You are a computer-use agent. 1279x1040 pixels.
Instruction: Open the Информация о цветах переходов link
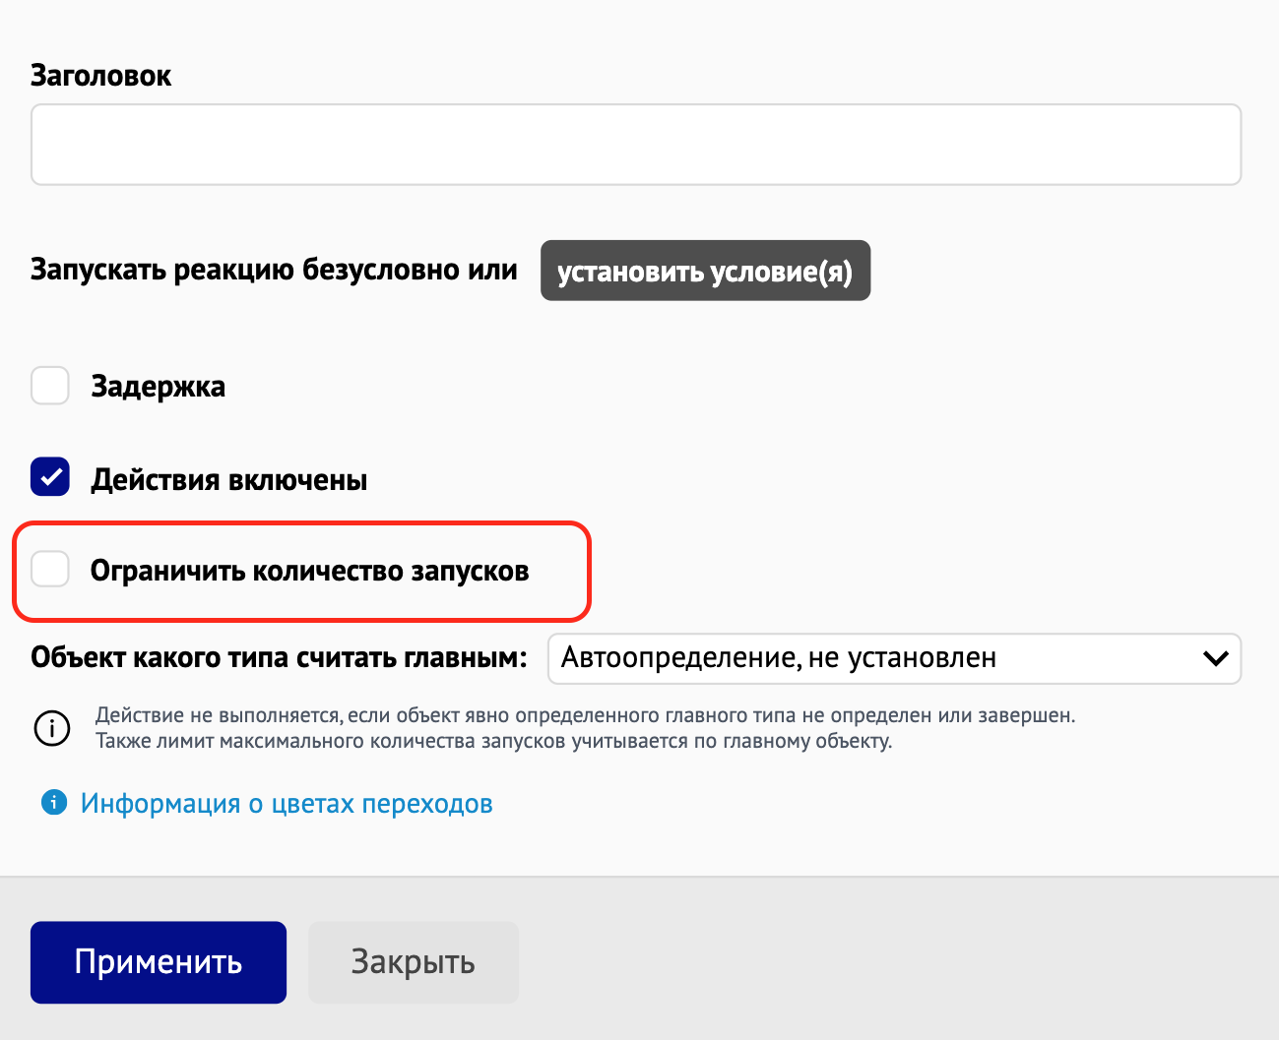(287, 804)
